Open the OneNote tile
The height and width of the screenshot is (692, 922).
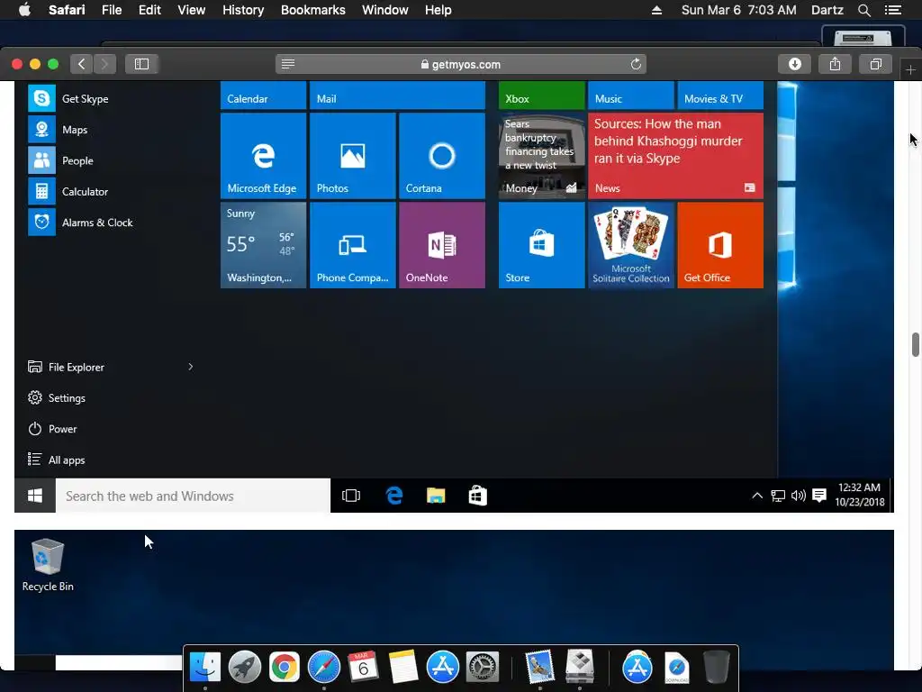click(x=441, y=245)
